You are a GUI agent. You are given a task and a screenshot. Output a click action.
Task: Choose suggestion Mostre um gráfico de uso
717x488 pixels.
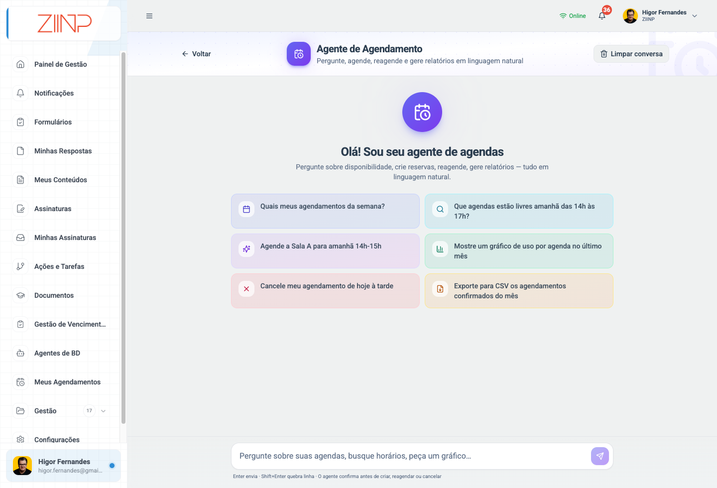519,251
